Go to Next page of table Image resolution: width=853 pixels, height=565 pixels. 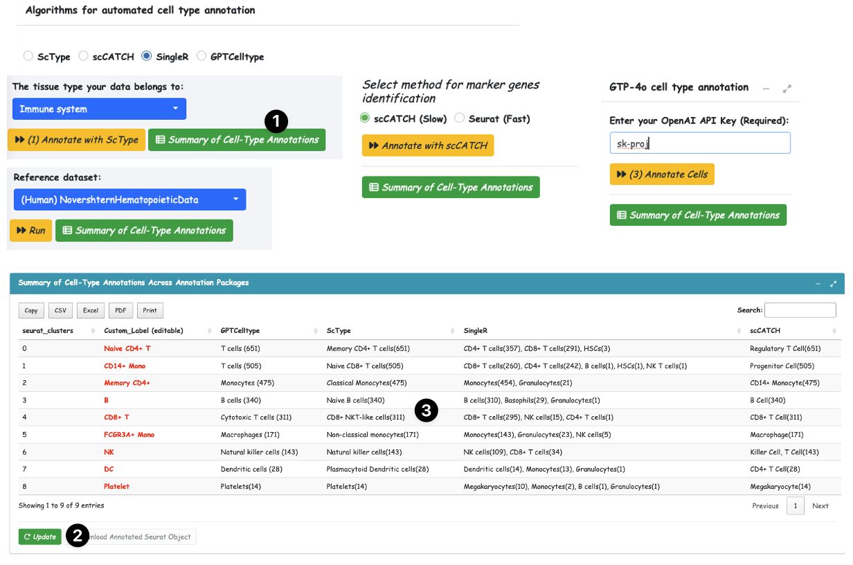point(820,505)
